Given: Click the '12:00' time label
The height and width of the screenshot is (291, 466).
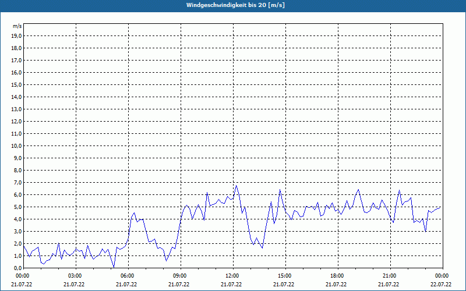Looking at the screenshot, I should [233, 276].
